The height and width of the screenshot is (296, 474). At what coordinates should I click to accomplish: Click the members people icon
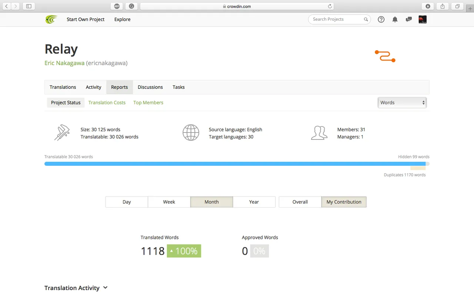point(319,133)
